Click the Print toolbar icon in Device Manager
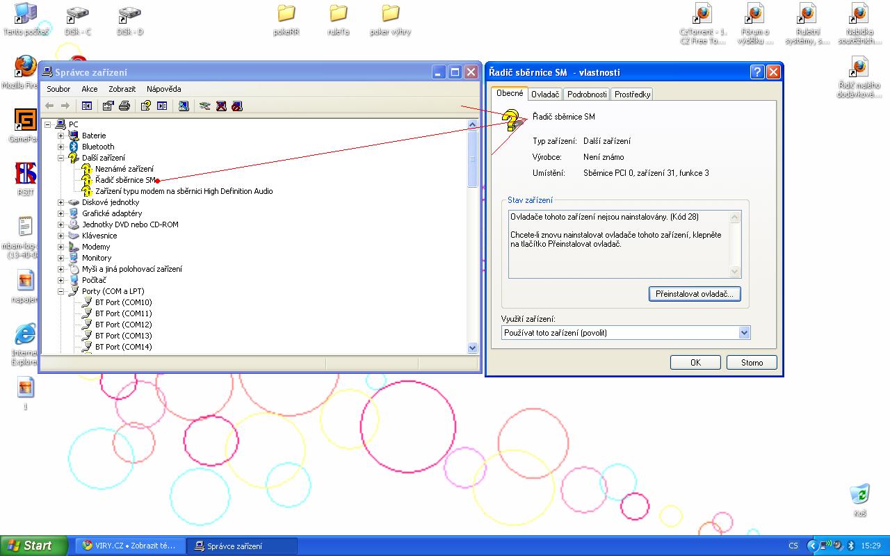This screenshot has height=556, width=890. (x=124, y=106)
